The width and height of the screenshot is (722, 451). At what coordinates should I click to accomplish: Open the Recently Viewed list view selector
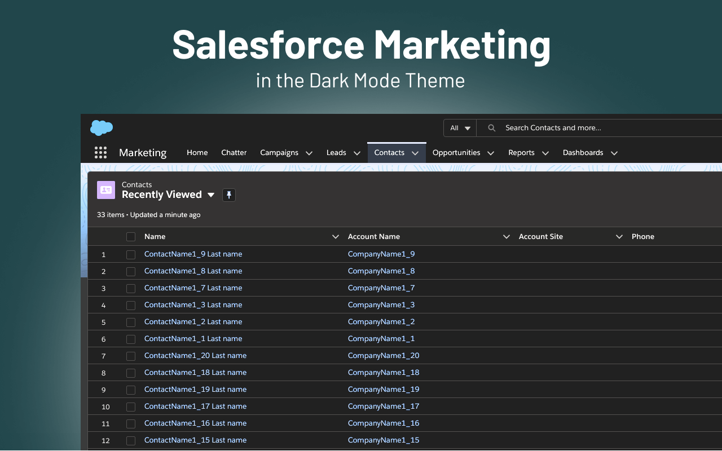pos(211,194)
